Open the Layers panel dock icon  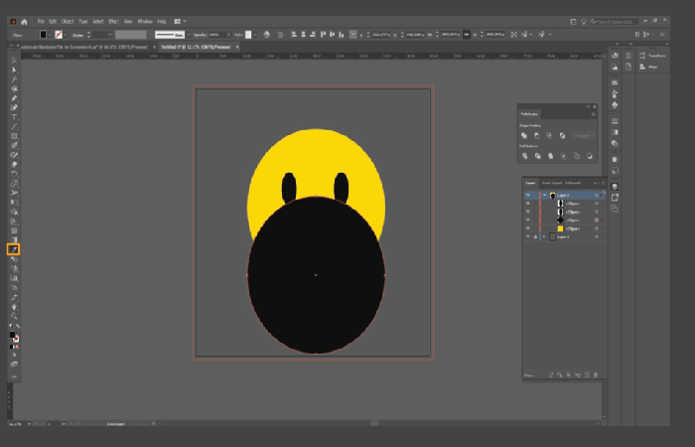pyautogui.click(x=615, y=187)
